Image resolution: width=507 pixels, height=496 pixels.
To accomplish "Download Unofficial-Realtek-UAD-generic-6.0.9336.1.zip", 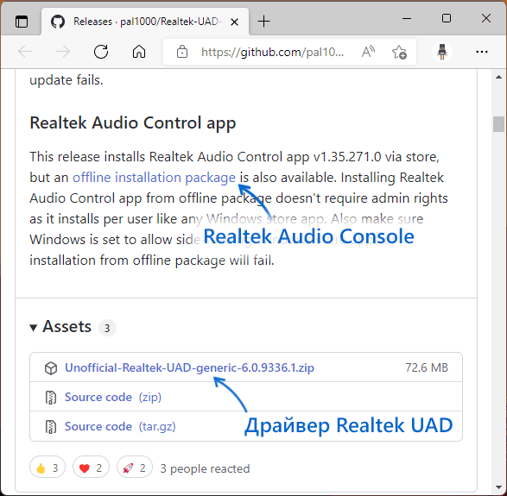I will coord(189,367).
